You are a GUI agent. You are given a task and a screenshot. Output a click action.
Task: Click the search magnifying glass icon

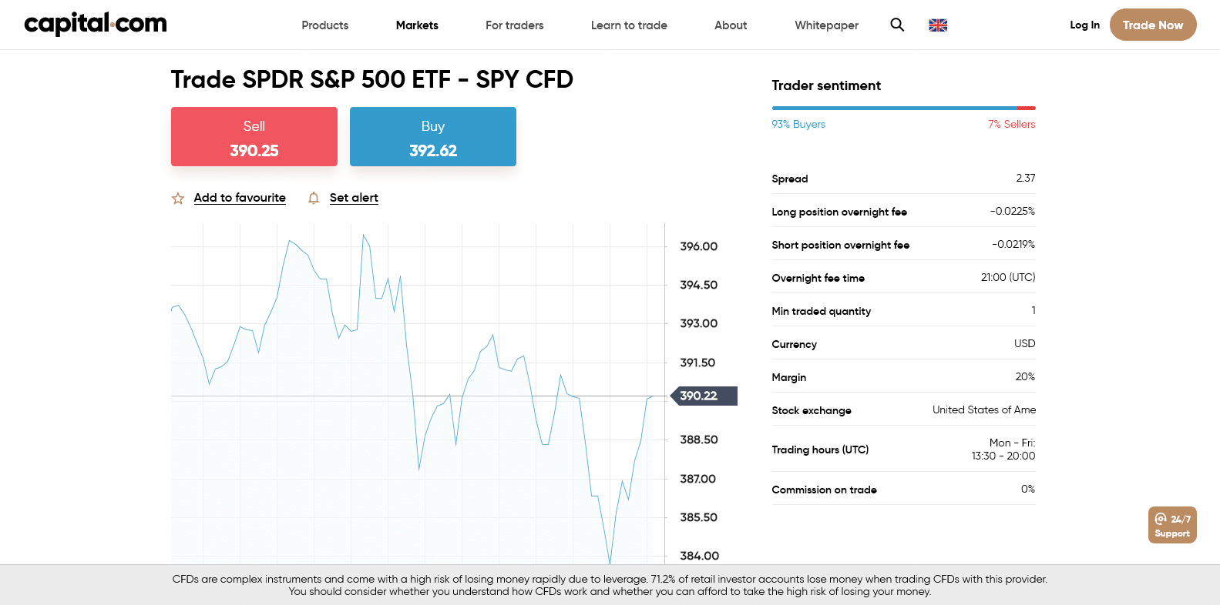(x=896, y=25)
